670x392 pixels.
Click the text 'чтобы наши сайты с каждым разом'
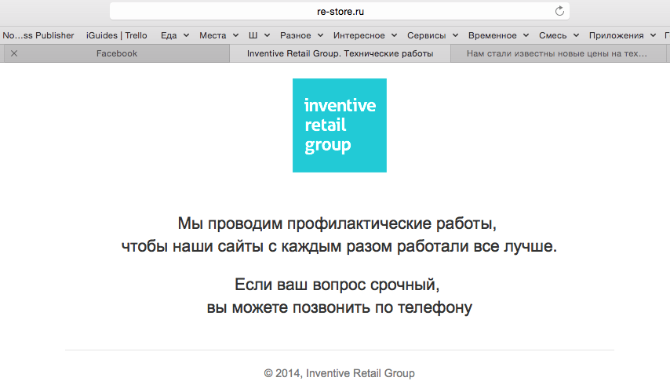pyautogui.click(x=257, y=246)
